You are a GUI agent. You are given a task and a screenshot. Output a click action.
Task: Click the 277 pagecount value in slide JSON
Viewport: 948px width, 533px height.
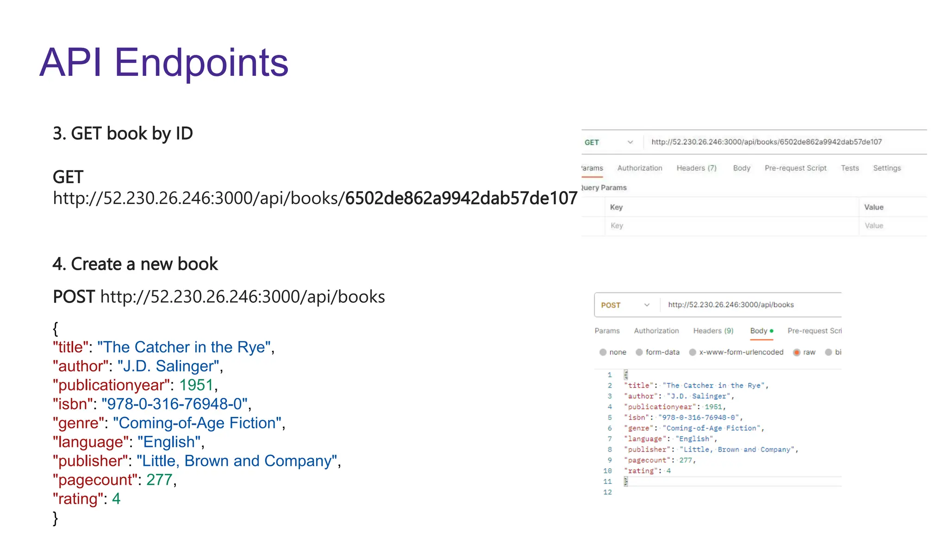(160, 480)
